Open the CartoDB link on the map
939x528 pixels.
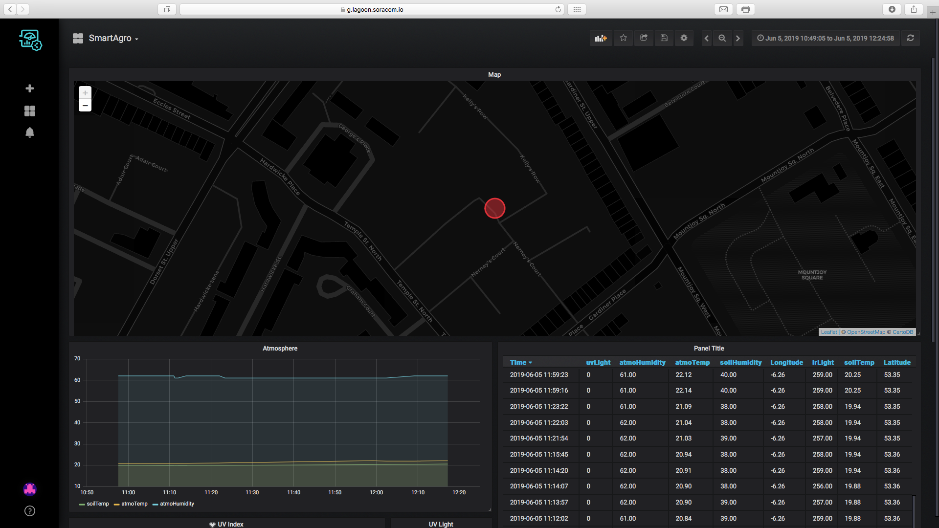coord(903,331)
